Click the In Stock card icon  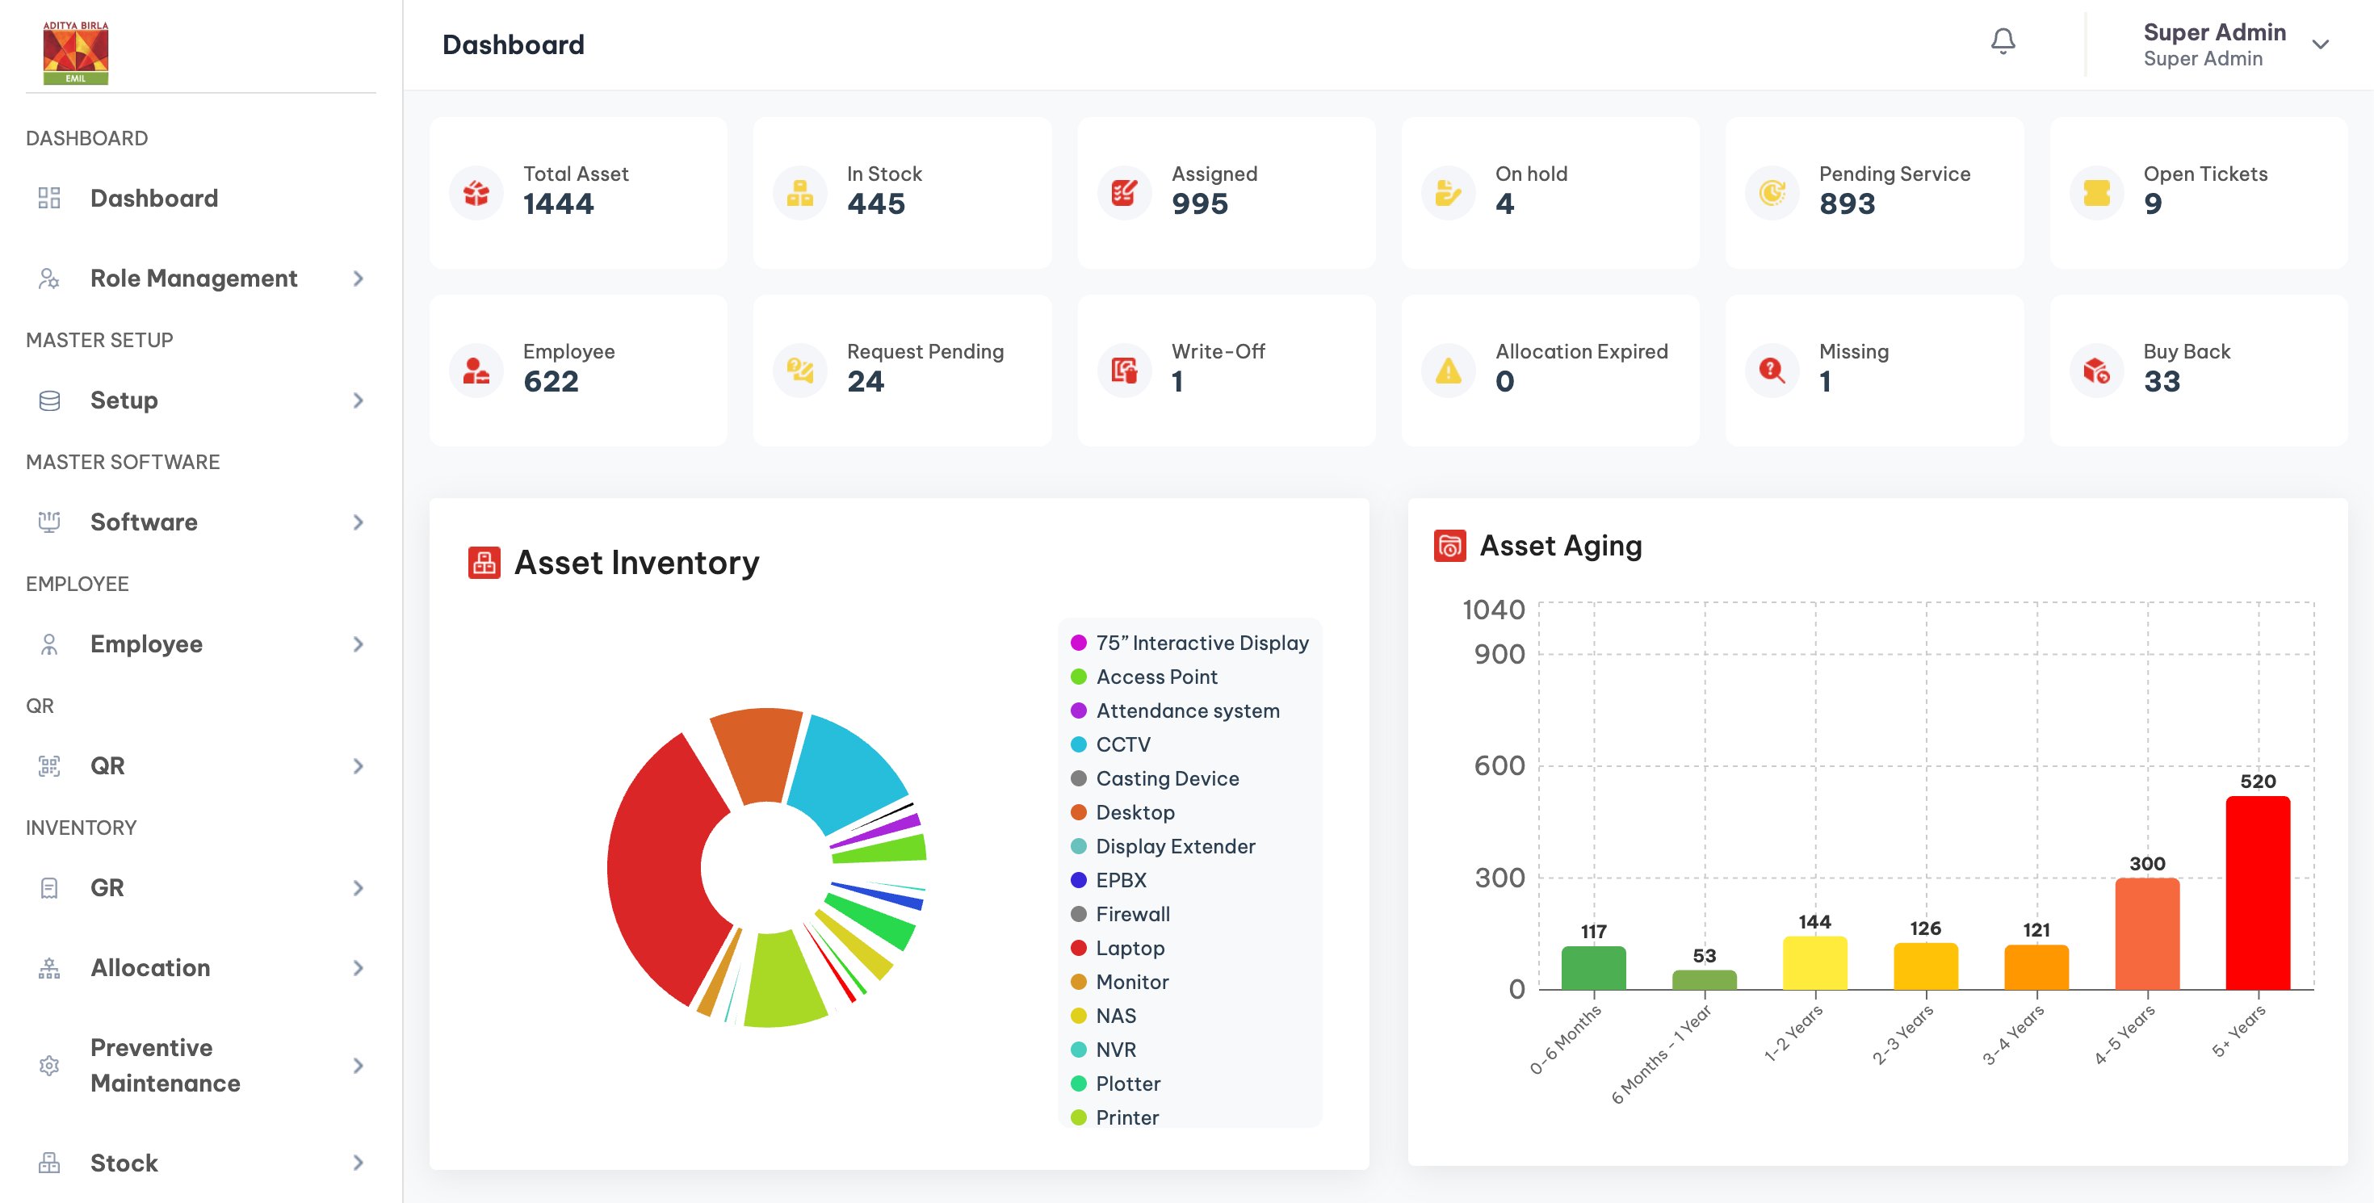[x=800, y=192]
